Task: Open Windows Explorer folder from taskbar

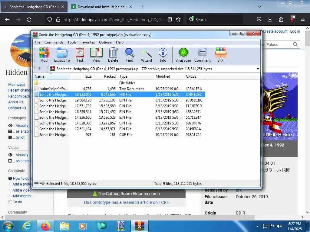Action: click(64, 226)
